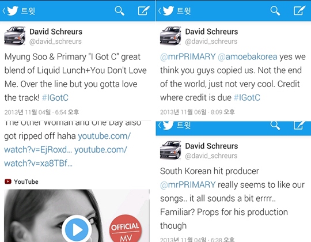
Task: Open @amoebakorea mention link
Action: (x=247, y=56)
